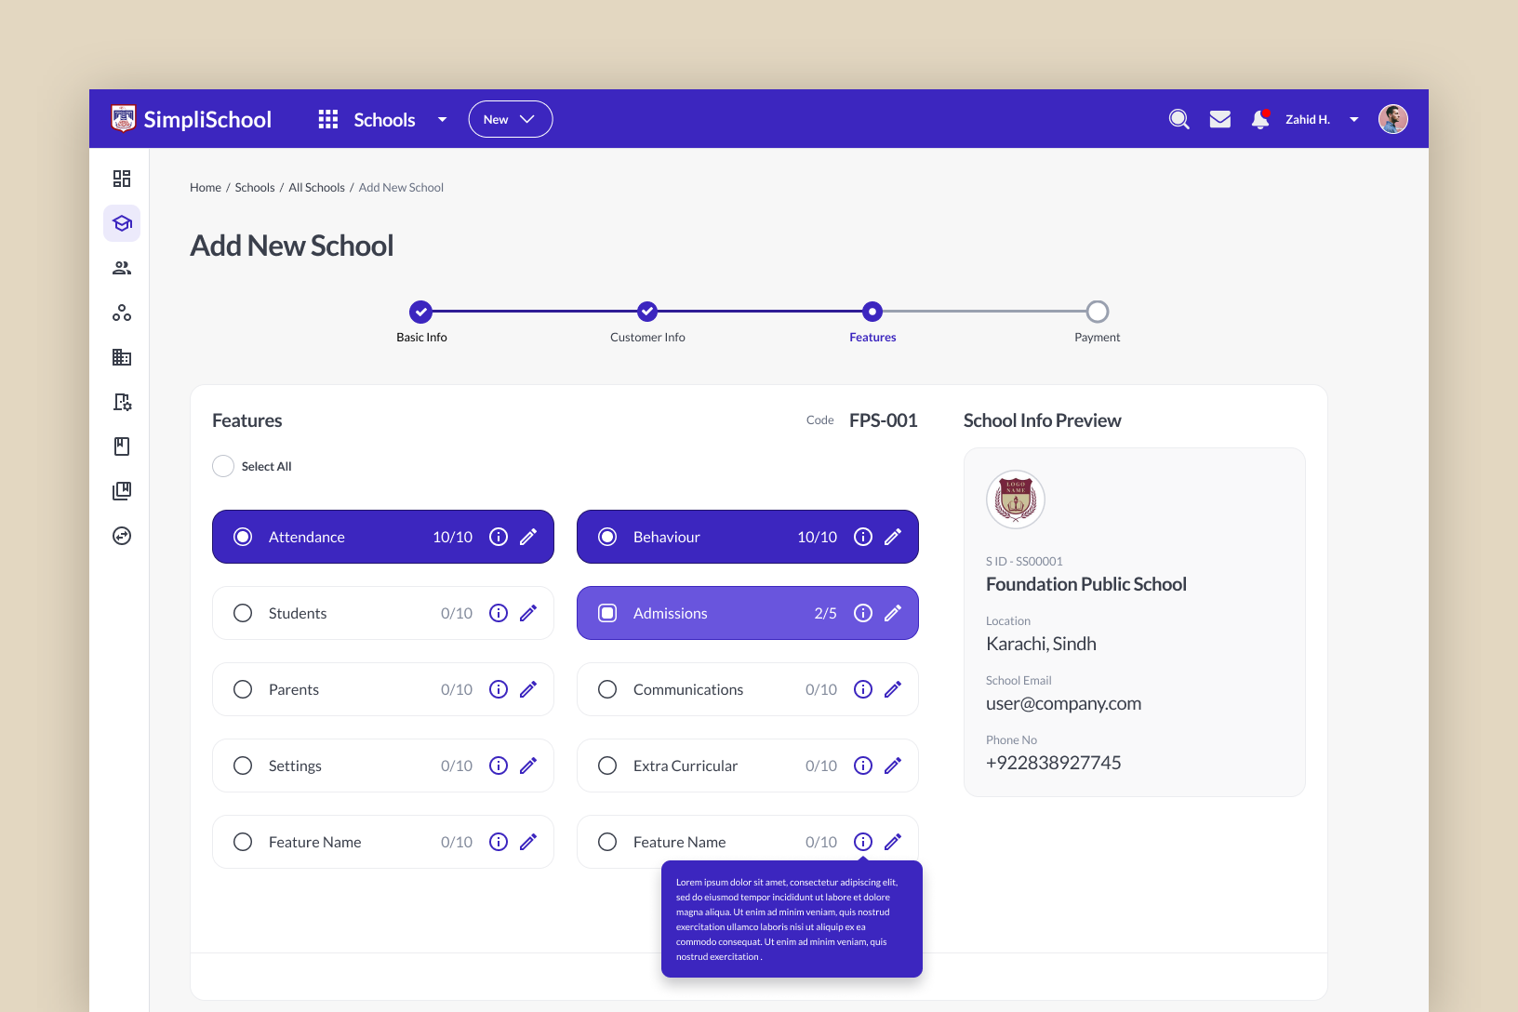Click the apps grid icon beside Schools
This screenshot has width=1518, height=1012.
(x=328, y=119)
